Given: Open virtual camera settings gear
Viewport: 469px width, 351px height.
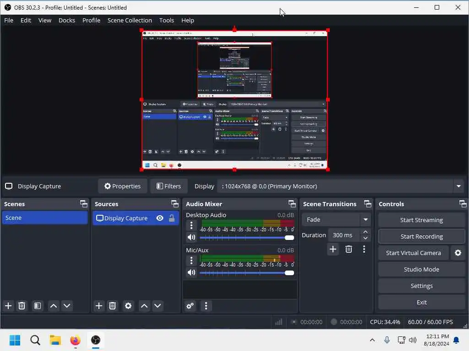Looking at the screenshot, I should click(x=458, y=253).
